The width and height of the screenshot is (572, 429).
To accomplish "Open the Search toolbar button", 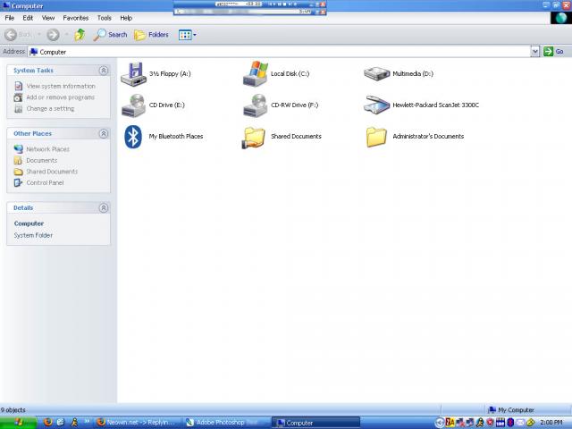I will pyautogui.click(x=110, y=35).
